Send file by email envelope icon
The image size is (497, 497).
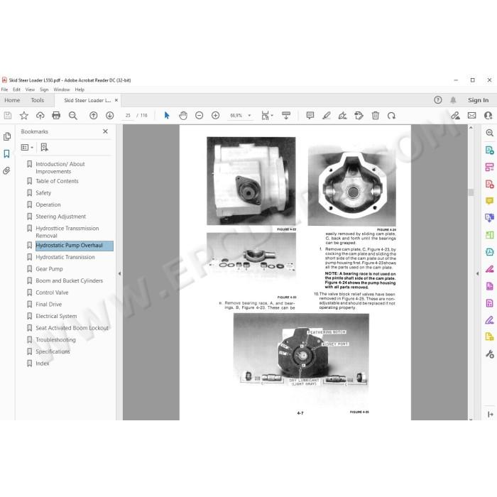[x=471, y=116]
